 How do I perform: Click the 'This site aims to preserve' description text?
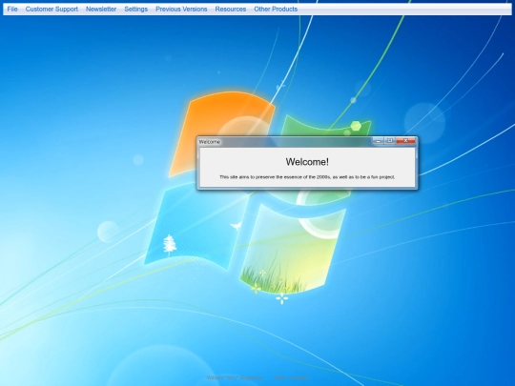pyautogui.click(x=307, y=177)
